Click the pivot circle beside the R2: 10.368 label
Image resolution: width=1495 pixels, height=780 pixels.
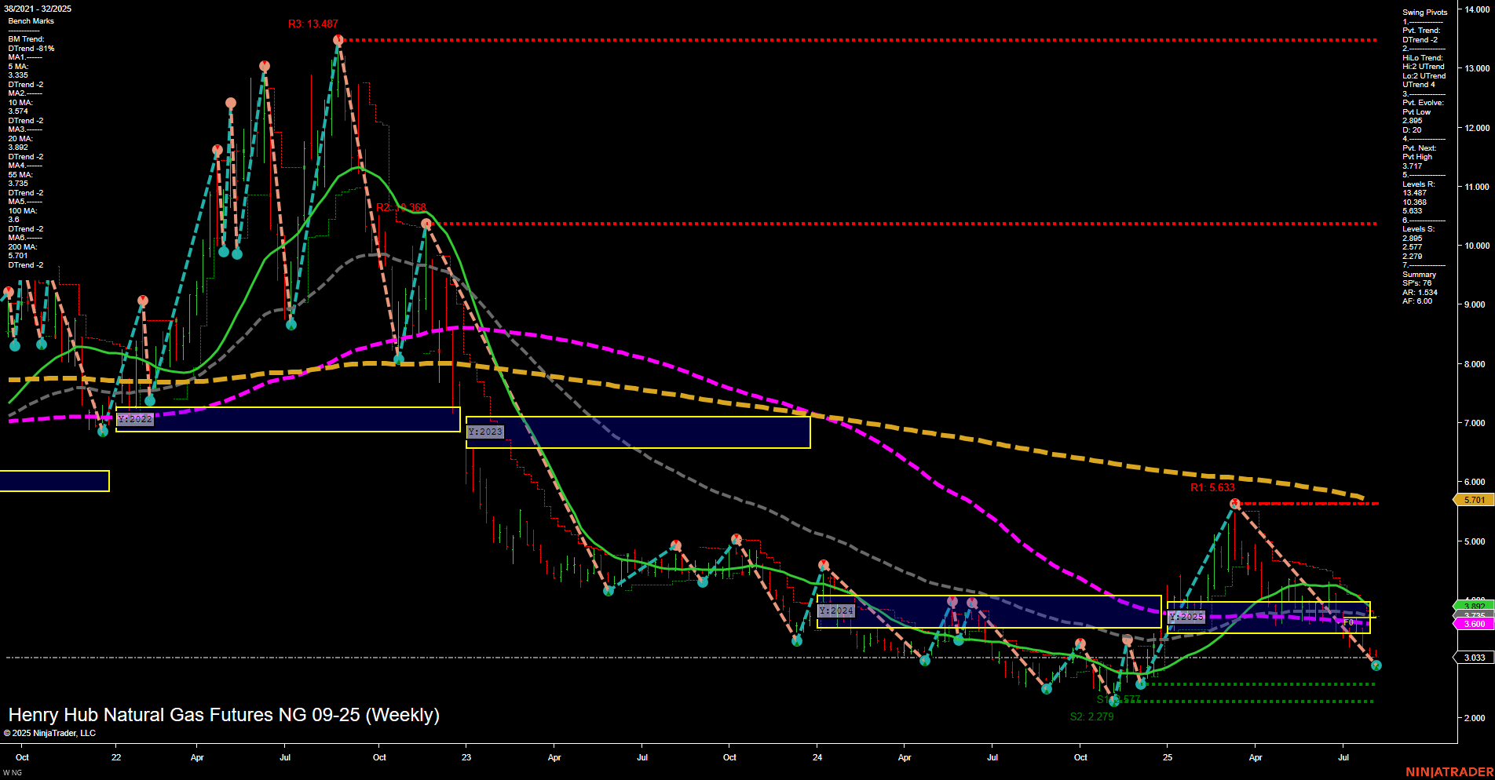coord(425,223)
